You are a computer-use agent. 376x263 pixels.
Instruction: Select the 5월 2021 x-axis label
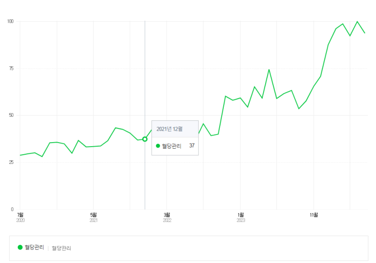point(94,217)
